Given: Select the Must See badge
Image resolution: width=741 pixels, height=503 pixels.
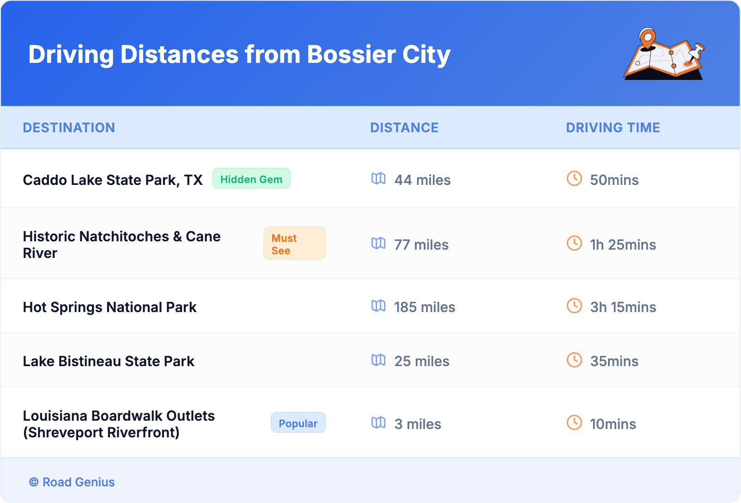Looking at the screenshot, I should pyautogui.click(x=294, y=244).
